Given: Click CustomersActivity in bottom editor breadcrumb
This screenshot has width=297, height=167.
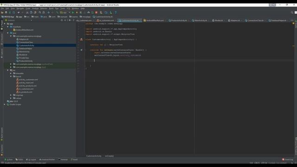Looking at the screenshot, I should click(94, 156).
